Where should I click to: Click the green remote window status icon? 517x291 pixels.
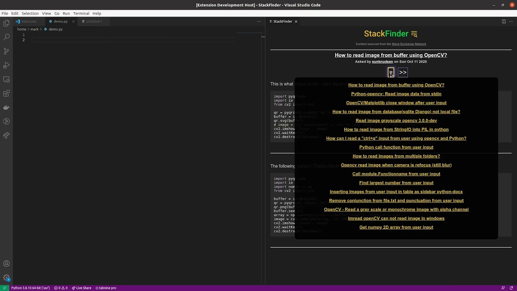click(4, 288)
